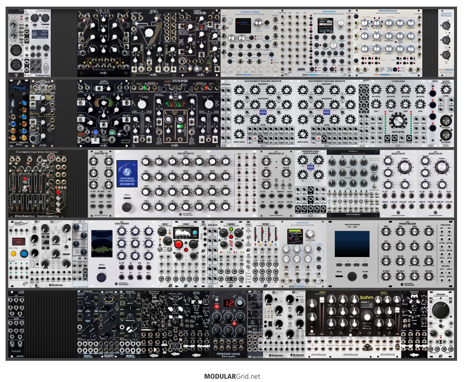Click the Control Forge rossum display screen
465x382 pixels.
point(243,26)
